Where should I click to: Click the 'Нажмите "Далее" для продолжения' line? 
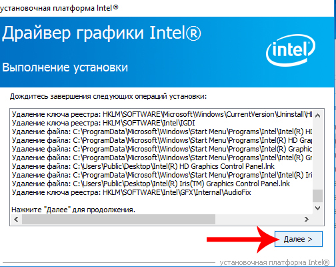coord(73,210)
